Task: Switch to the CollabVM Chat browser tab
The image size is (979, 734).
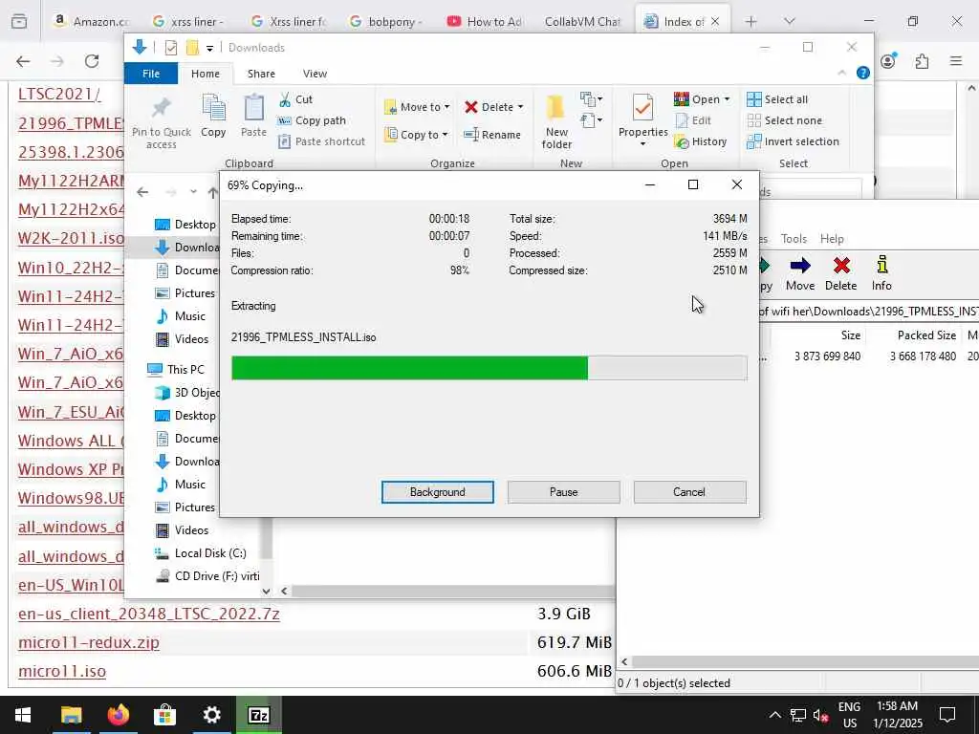Action: click(x=581, y=21)
